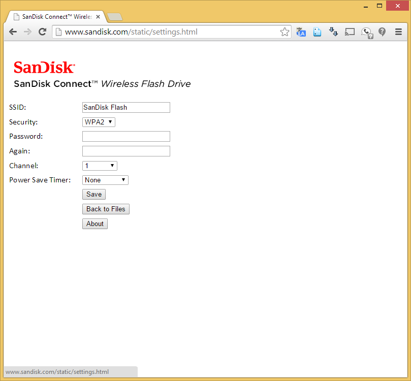Click the browser back arrow
Image resolution: width=411 pixels, height=381 pixels.
tap(13, 32)
